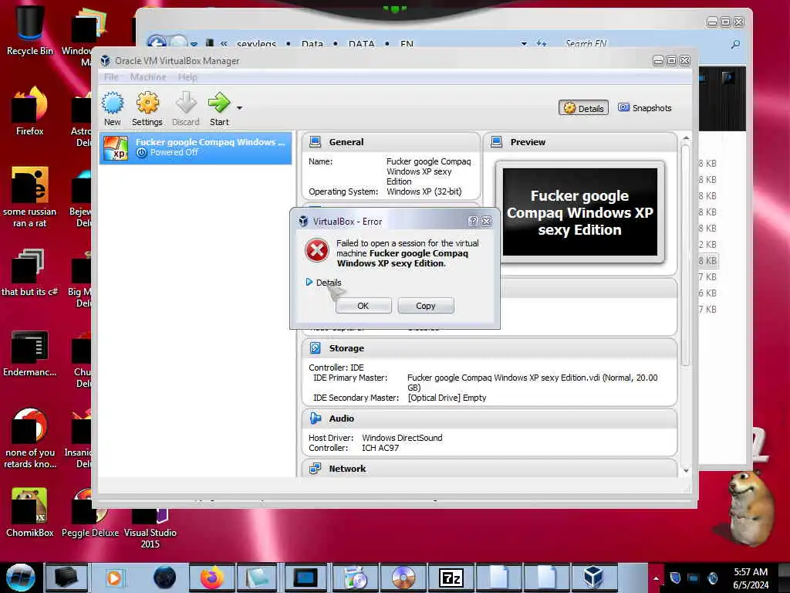Open VirtualBox cube icon in taskbar
This screenshot has width=790, height=593.
point(593,578)
